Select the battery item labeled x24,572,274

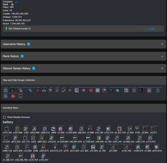tap(55, 147)
